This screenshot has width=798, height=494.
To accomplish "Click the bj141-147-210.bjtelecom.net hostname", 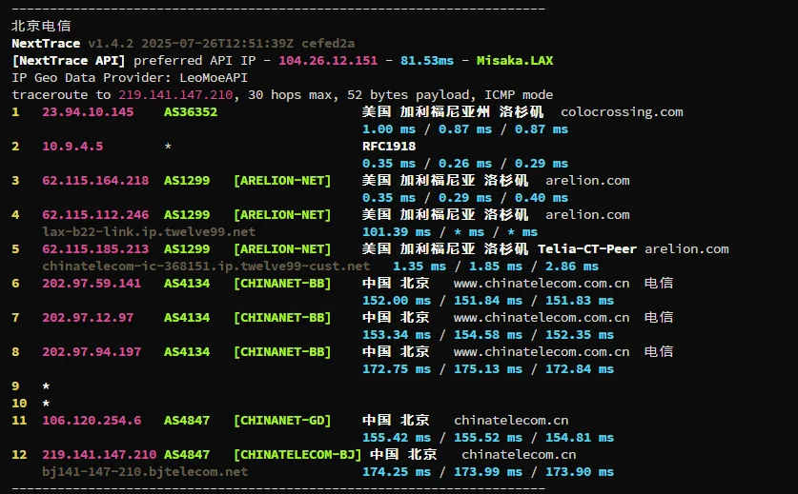I will pyautogui.click(x=145, y=471).
